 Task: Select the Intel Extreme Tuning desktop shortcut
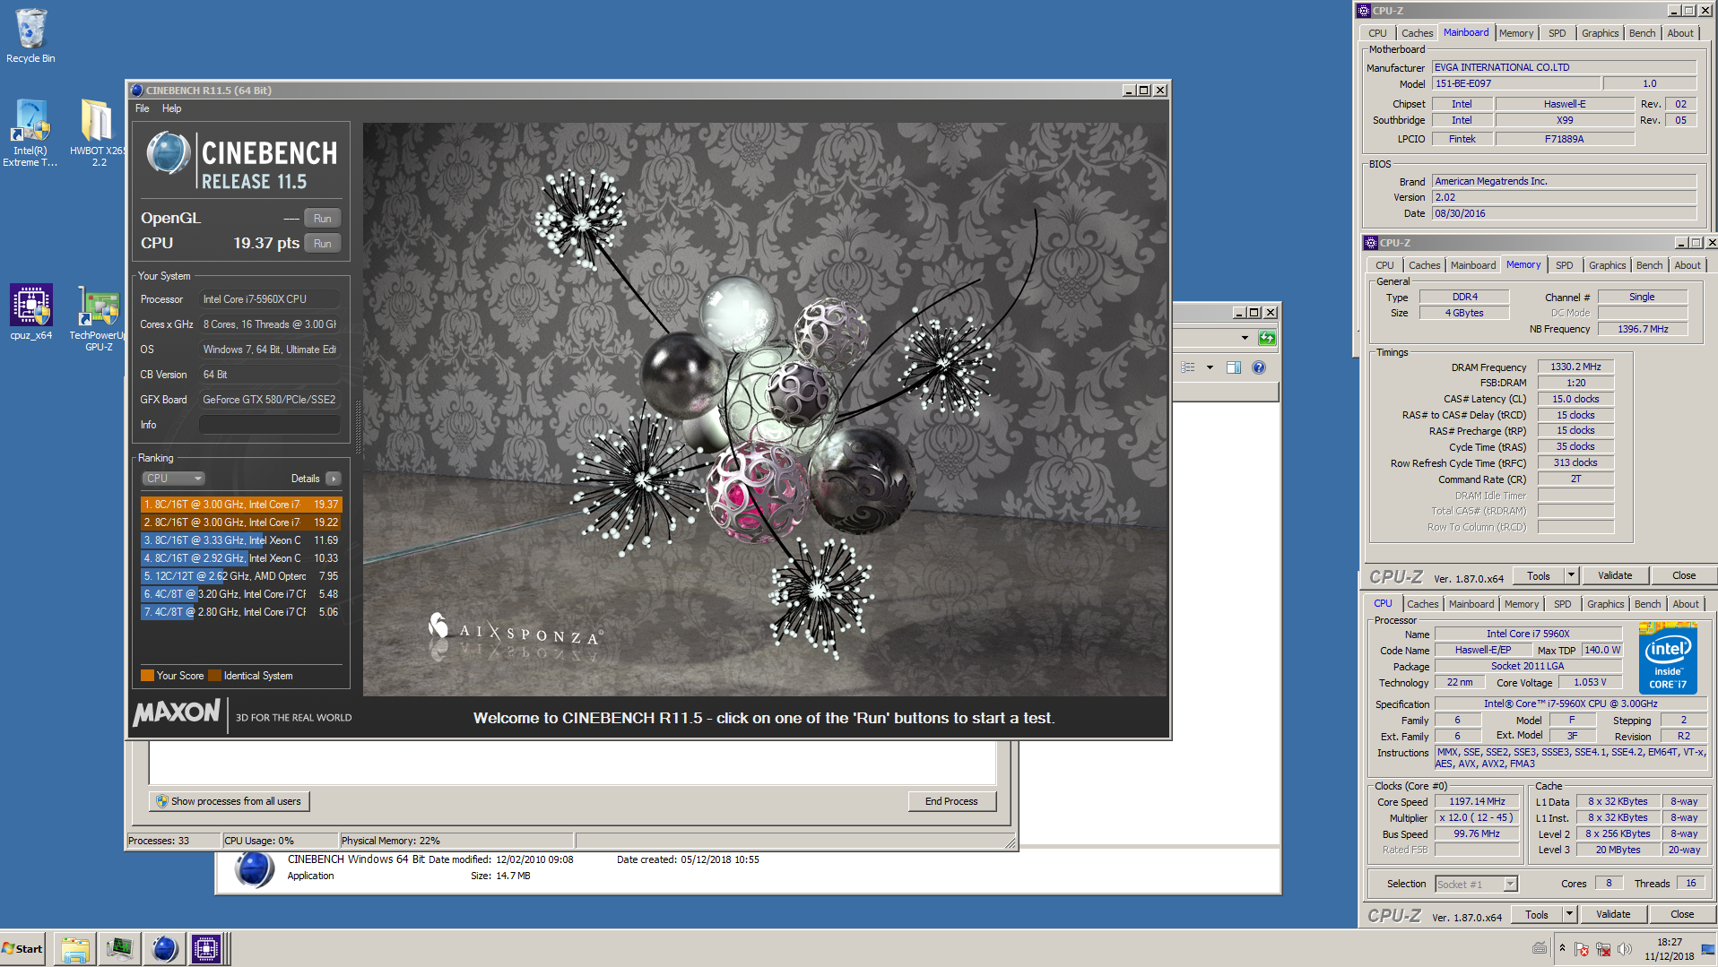point(30,133)
